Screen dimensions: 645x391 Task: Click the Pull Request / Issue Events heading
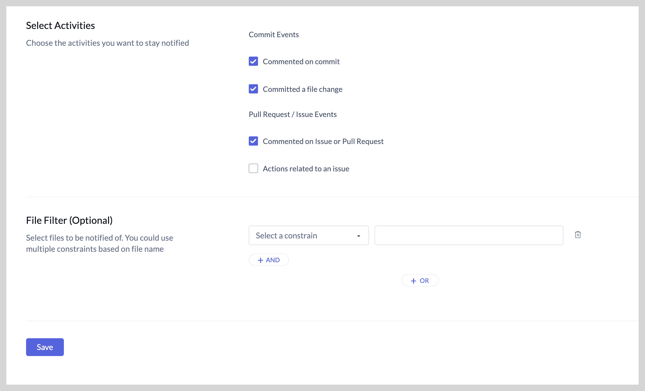pyautogui.click(x=292, y=114)
